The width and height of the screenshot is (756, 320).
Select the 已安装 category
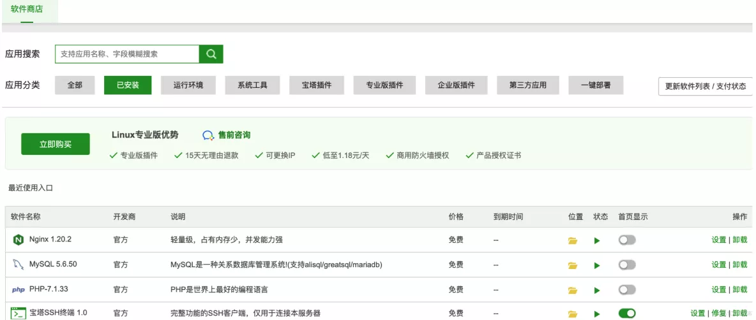click(128, 85)
